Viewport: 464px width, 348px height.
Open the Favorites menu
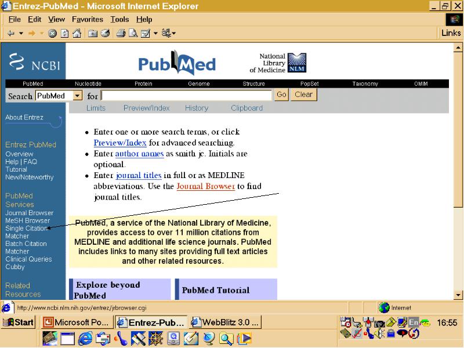coord(88,20)
